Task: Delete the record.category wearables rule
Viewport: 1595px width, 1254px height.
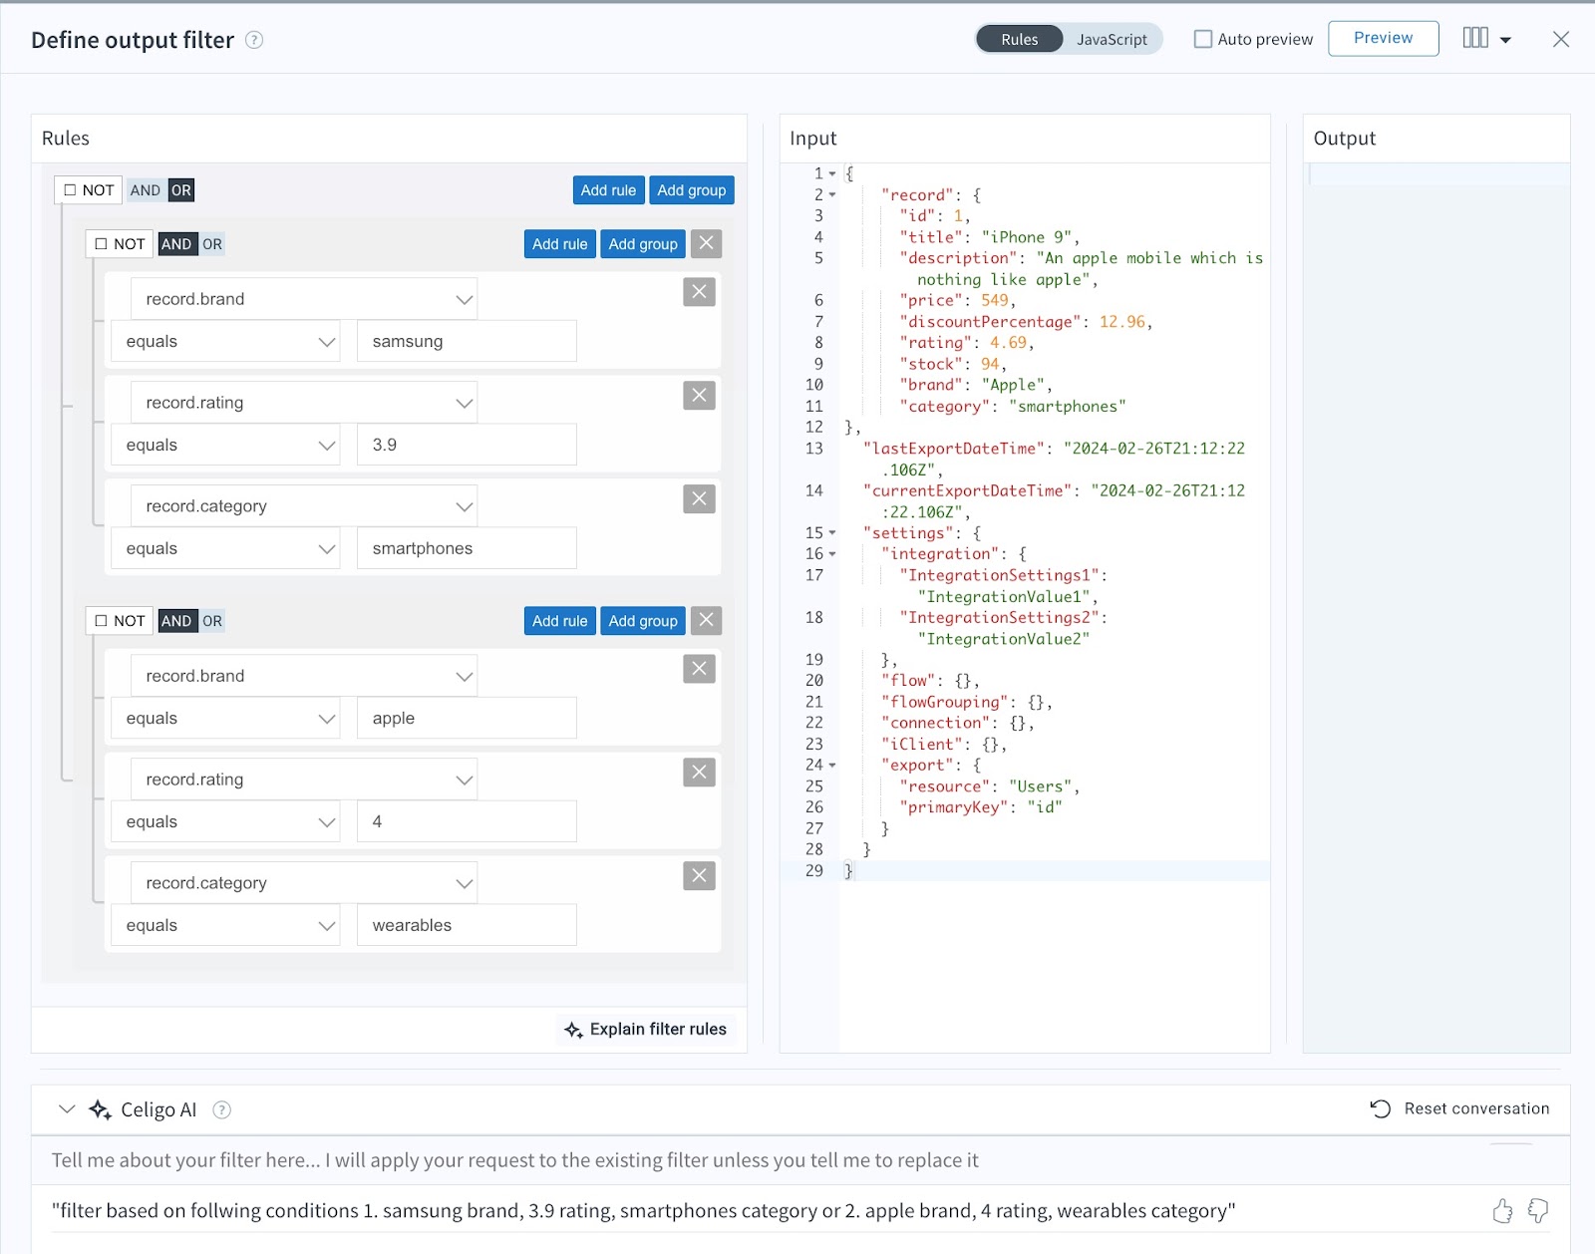Action: pyautogui.click(x=699, y=875)
